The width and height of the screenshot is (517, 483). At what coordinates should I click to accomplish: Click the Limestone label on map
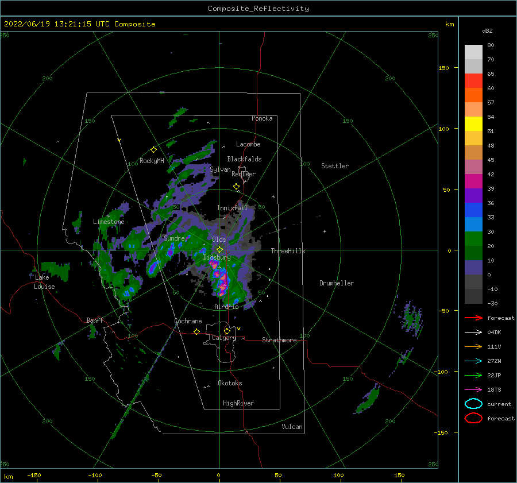click(109, 222)
